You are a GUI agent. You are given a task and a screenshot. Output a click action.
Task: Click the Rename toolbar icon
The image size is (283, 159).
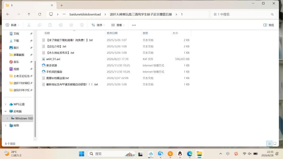tap(61, 25)
